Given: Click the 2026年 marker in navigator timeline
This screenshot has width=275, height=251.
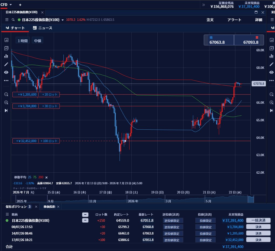Looking at the screenshot, I should [133, 201].
